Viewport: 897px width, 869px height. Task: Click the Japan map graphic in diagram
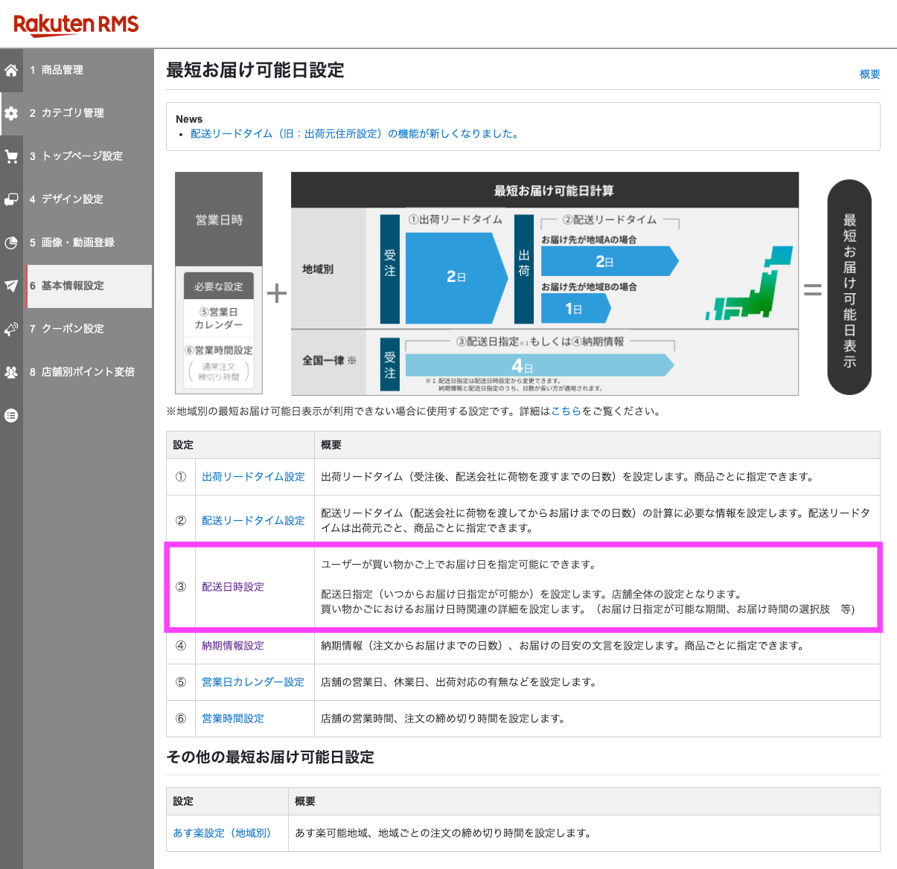click(x=749, y=283)
